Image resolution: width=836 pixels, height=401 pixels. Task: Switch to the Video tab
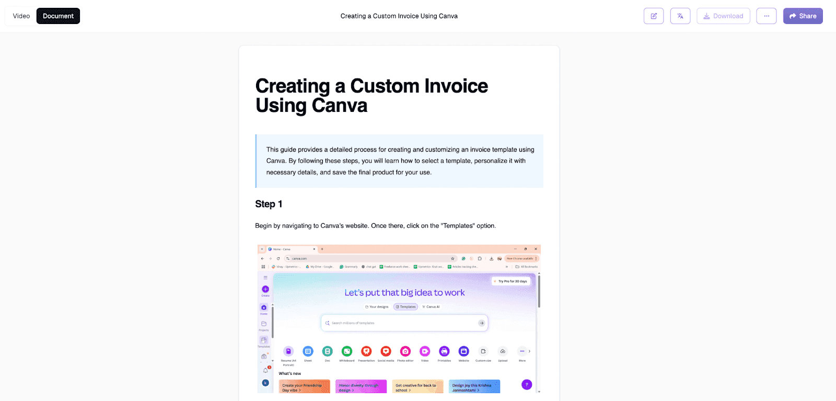point(21,16)
